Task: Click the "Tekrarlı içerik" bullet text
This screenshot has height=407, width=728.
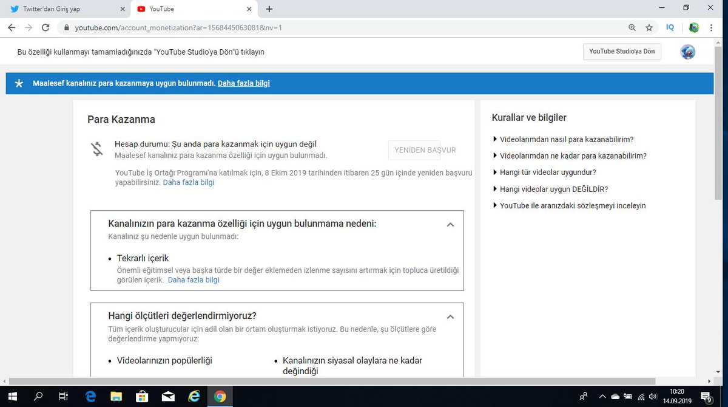Action: [x=143, y=258]
